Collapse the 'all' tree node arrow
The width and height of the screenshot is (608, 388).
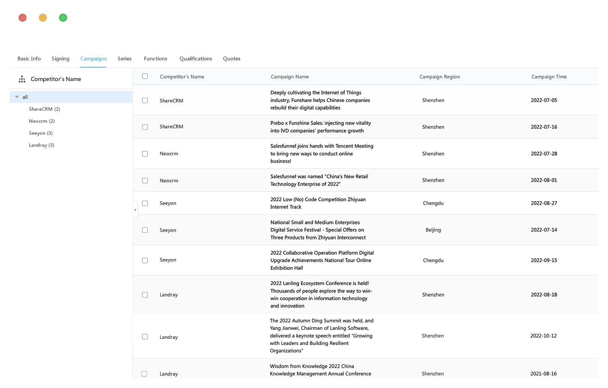[x=17, y=97]
